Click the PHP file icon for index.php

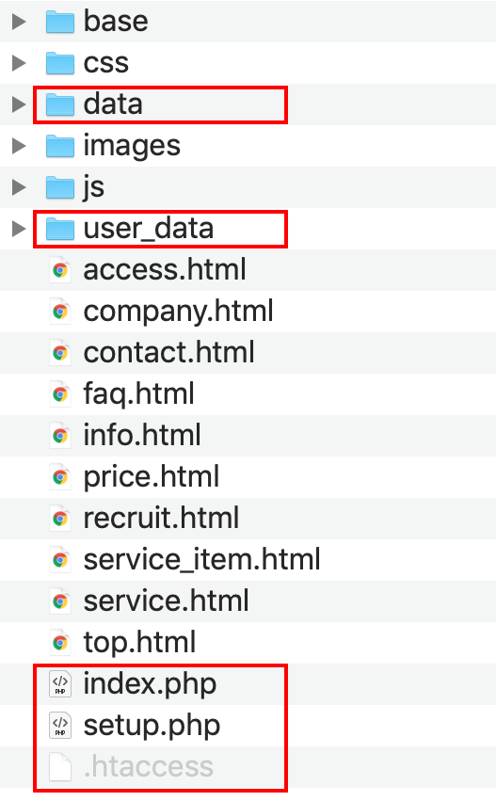click(60, 684)
